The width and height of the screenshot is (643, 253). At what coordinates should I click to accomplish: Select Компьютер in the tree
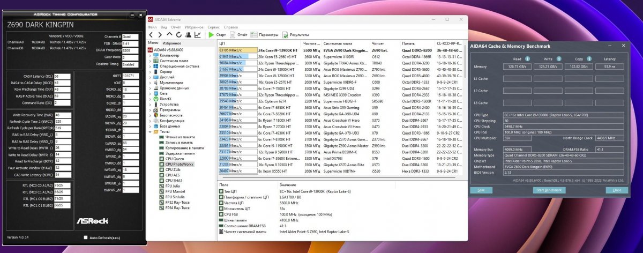pyautogui.click(x=166, y=55)
